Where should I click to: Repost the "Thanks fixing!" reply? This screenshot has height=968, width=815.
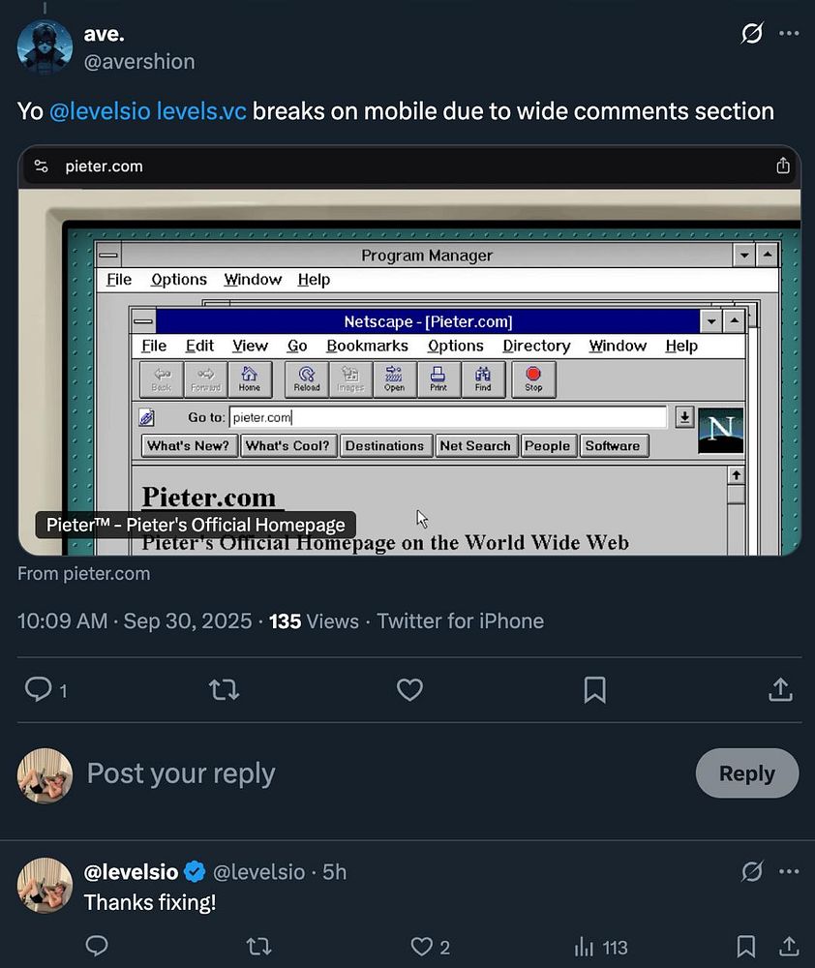click(x=259, y=946)
